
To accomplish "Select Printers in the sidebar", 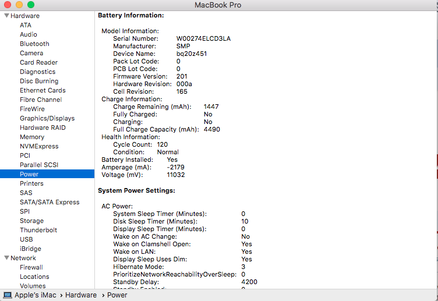I will coord(31,183).
